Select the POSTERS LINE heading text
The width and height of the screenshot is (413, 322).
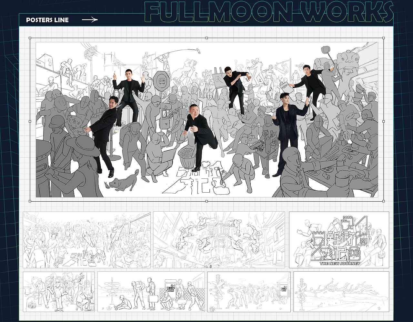47,20
